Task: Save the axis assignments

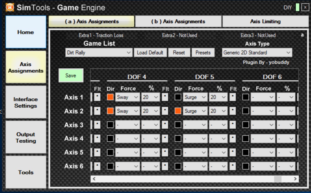Action: (x=71, y=75)
